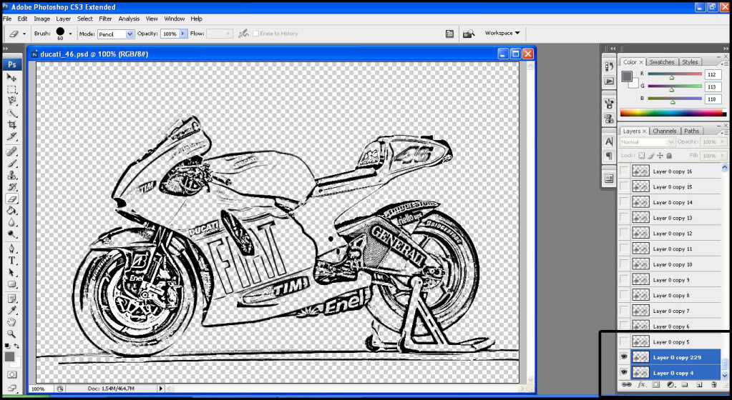Show Layer 0 copy 9
The width and height of the screenshot is (732, 400).
coord(624,280)
